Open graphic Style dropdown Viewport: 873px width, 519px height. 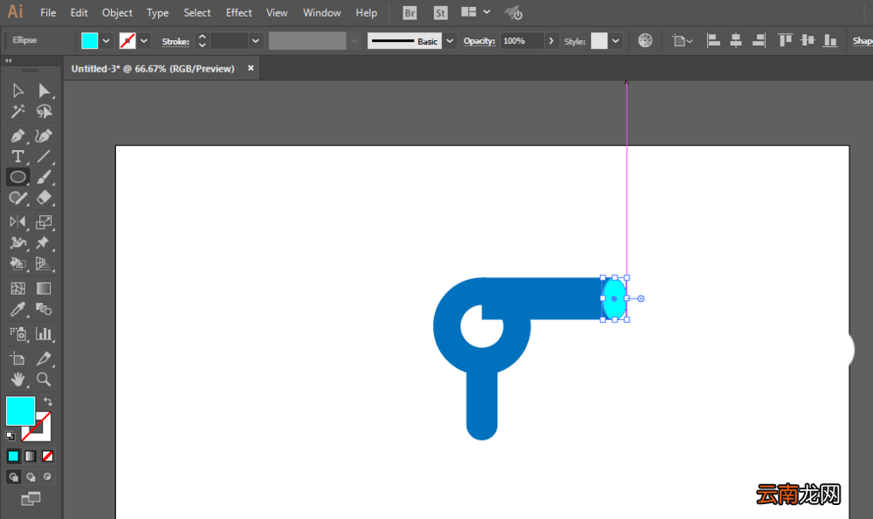coord(615,41)
